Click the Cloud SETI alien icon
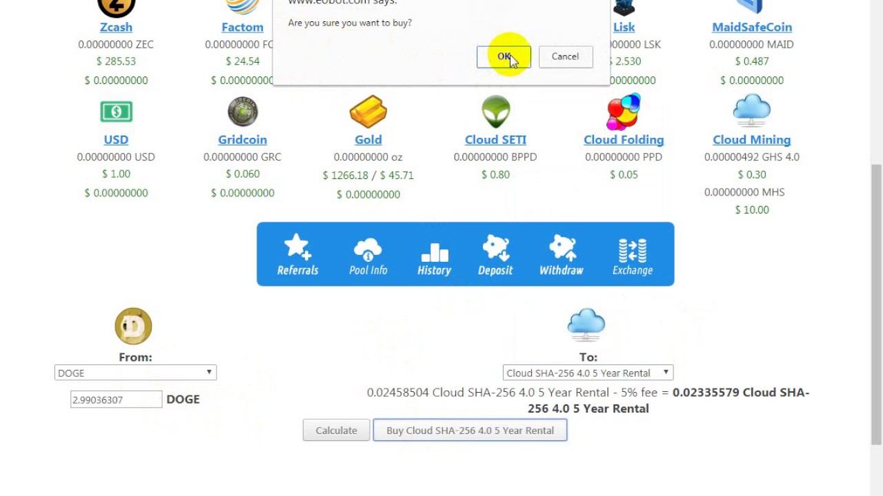Screen dimensions: 883x496 coord(495,112)
